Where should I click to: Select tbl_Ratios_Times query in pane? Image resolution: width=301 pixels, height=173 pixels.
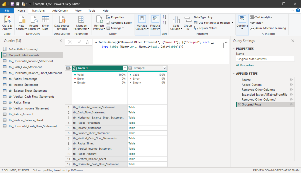tap(32, 103)
